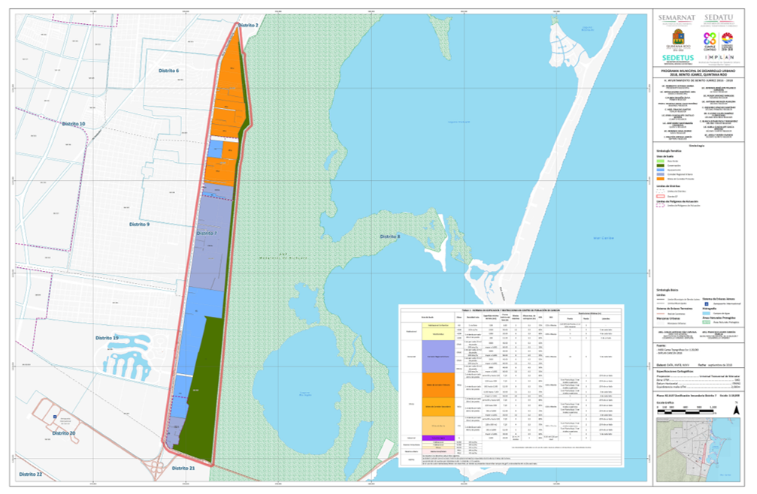Screen dimensions: 757x494
Task: Click the north arrow symbol
Action: 736,411
